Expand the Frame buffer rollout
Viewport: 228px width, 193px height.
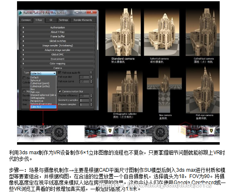58,37
